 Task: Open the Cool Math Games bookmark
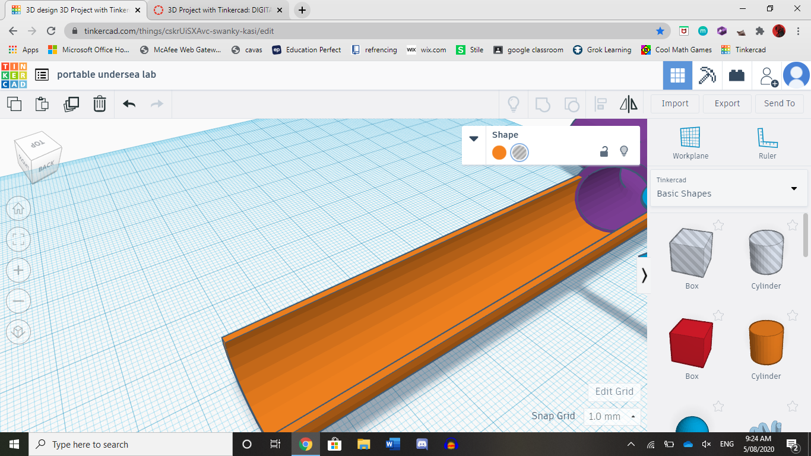click(x=677, y=50)
